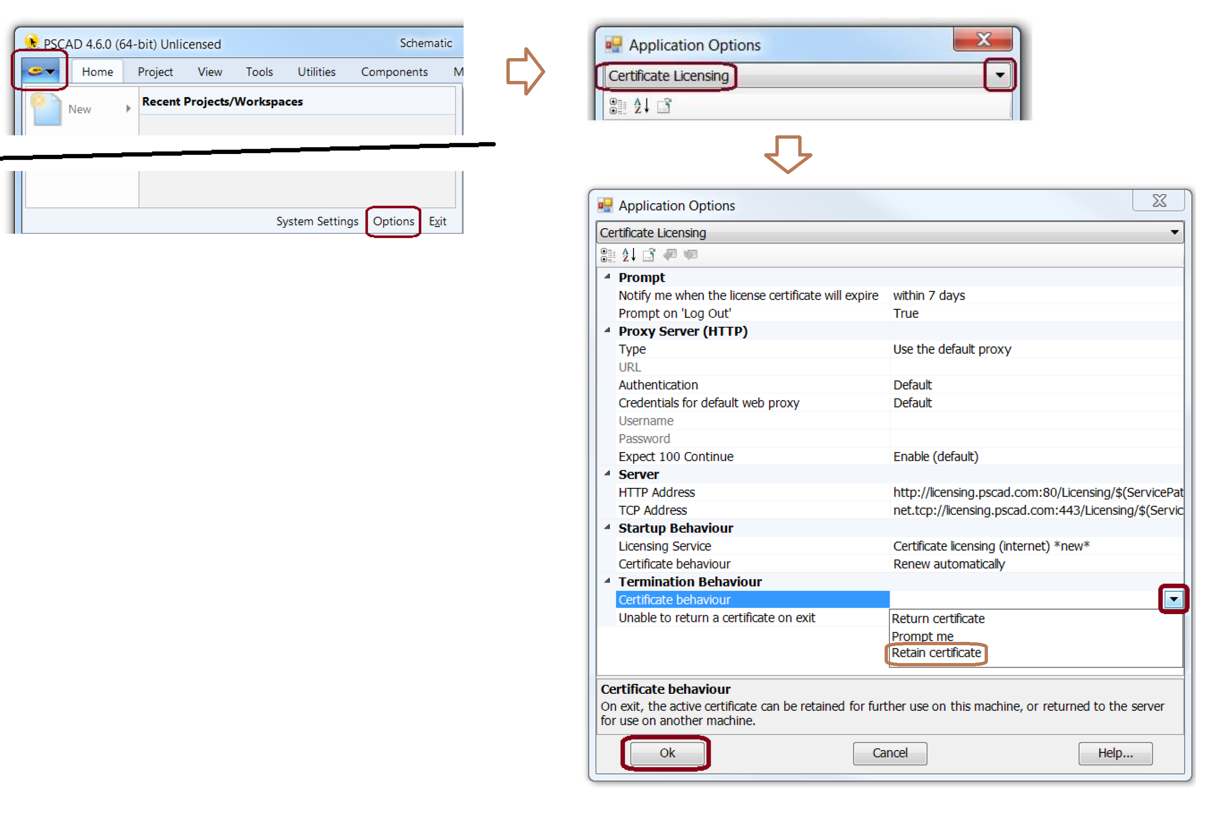Collapse the Proxy Server (HTTP) section
The image size is (1220, 815).
(607, 330)
